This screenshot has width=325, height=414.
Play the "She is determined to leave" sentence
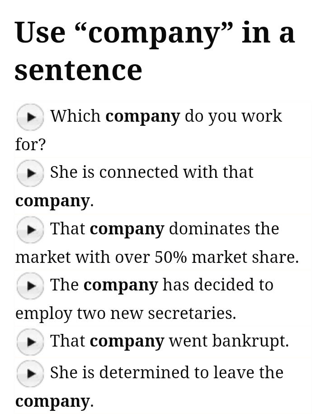[30, 374]
